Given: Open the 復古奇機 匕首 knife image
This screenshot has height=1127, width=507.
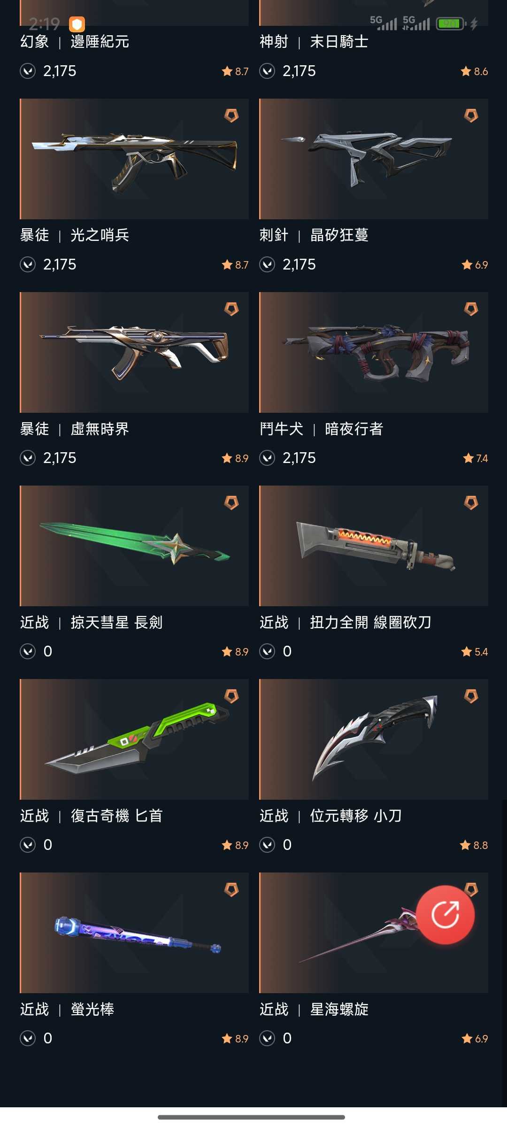Looking at the screenshot, I should pyautogui.click(x=134, y=739).
